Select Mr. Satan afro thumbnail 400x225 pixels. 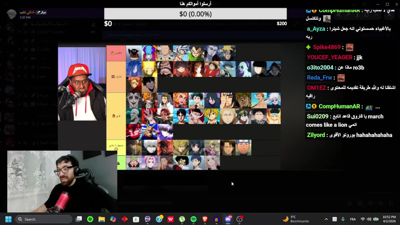181,163
